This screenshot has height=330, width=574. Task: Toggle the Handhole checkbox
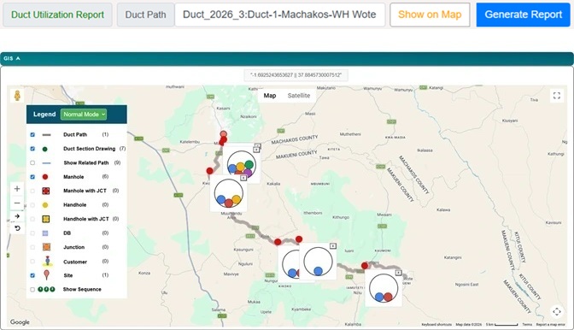coord(32,205)
